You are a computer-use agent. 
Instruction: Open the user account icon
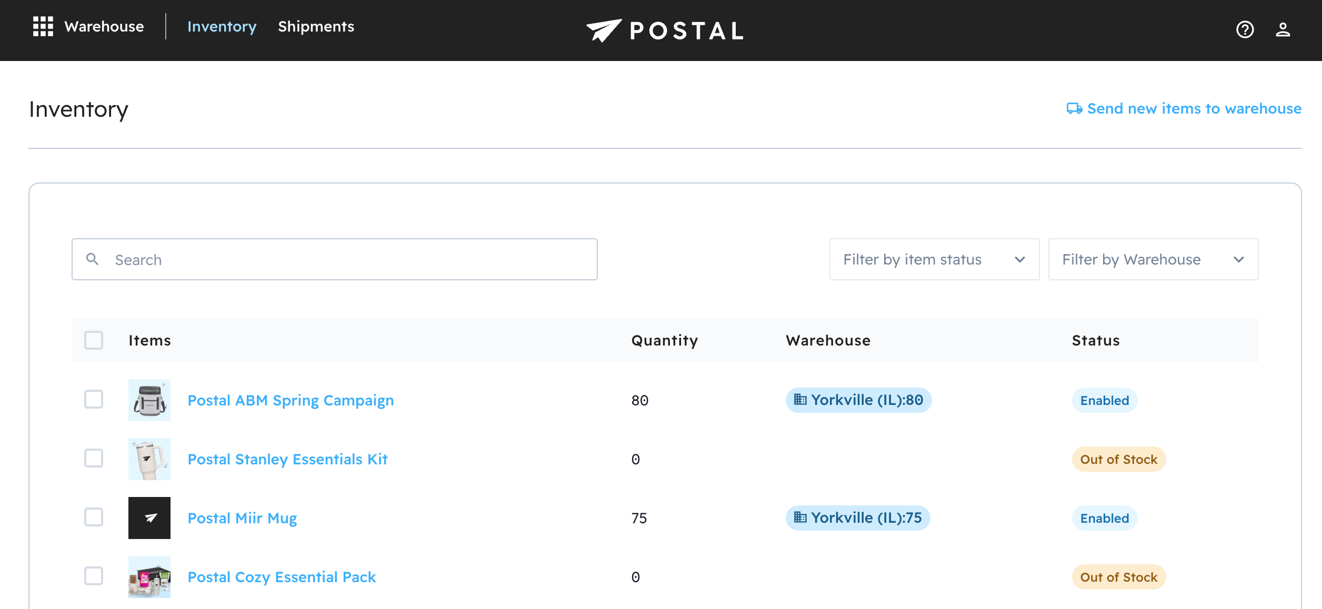[1283, 29]
